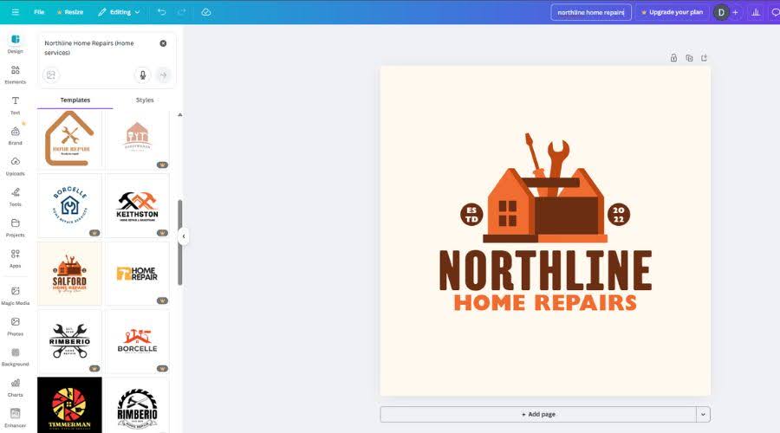The height and width of the screenshot is (433, 780).
Task: Collapse the side panel with arrow handle
Action: click(x=184, y=236)
